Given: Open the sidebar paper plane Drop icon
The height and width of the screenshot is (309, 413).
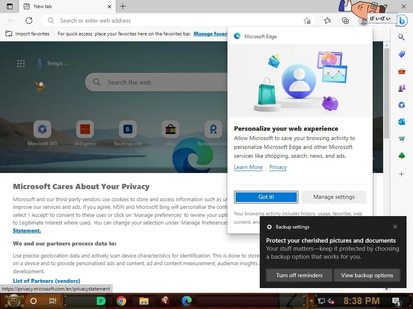Looking at the screenshot, I should [401, 139].
